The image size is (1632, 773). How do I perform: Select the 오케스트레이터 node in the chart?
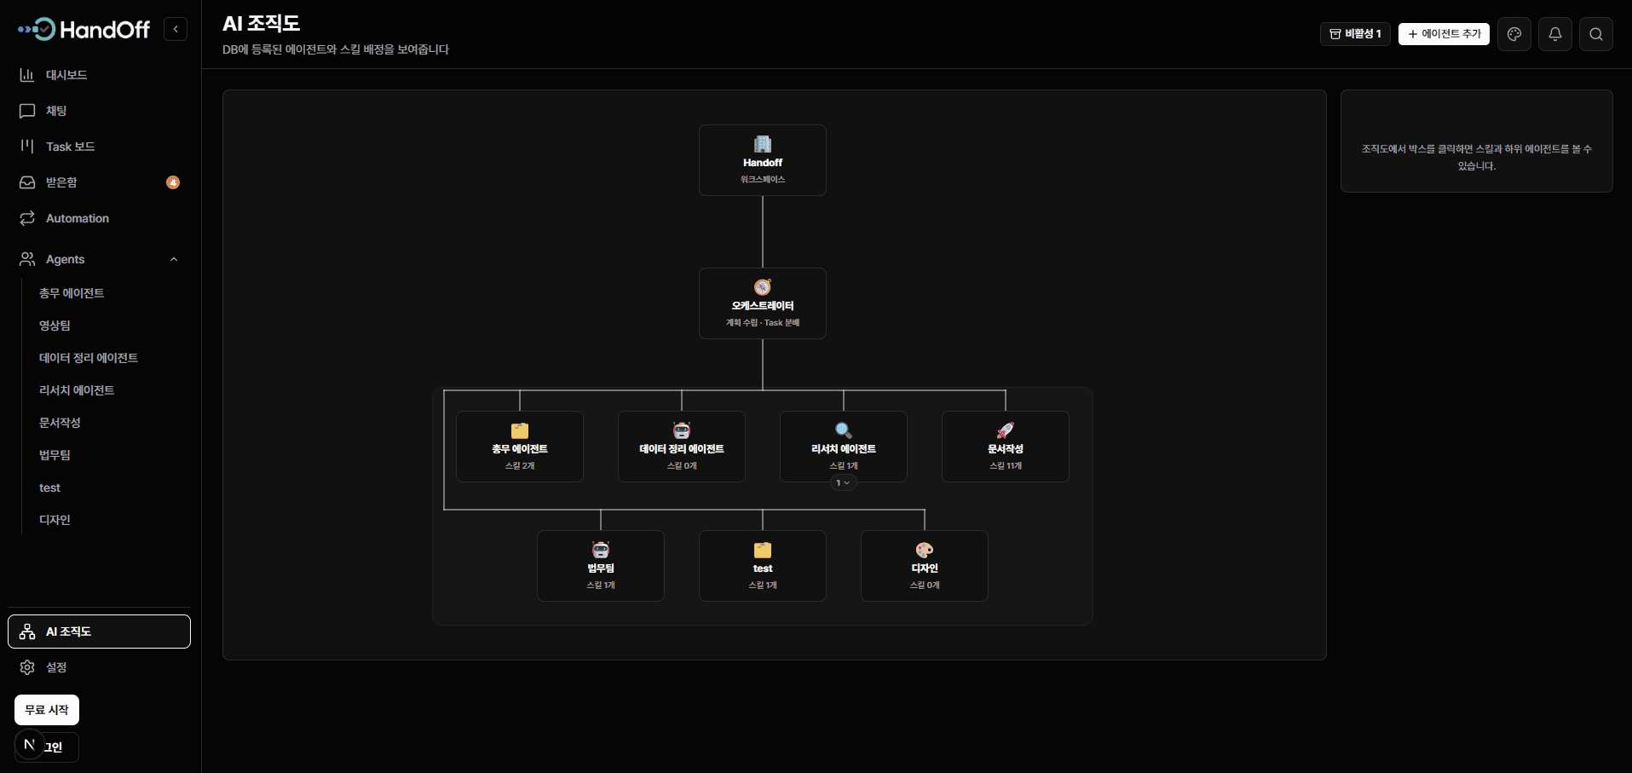coord(763,303)
